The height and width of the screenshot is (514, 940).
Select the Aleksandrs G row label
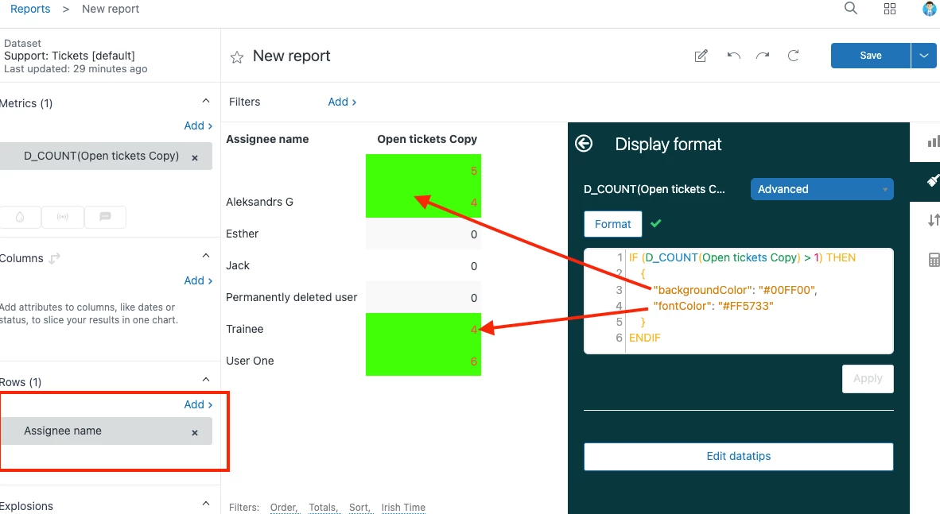259,202
